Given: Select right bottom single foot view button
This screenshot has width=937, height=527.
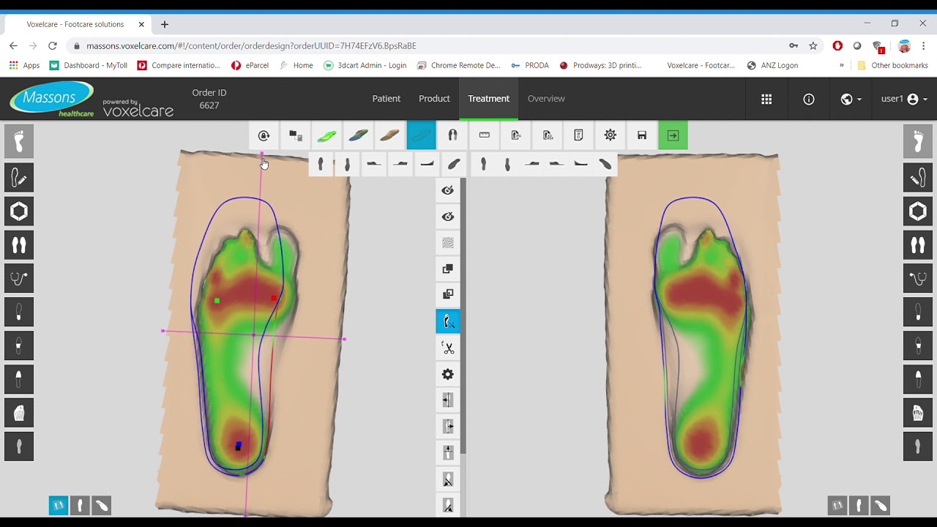Looking at the screenshot, I should point(859,505).
